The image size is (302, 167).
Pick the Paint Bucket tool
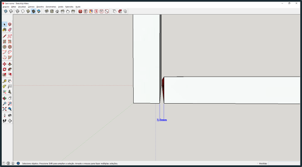point(4,30)
